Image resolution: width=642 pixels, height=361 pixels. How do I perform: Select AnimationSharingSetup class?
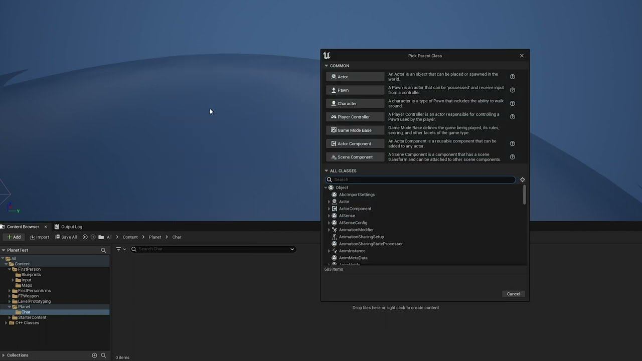361,237
